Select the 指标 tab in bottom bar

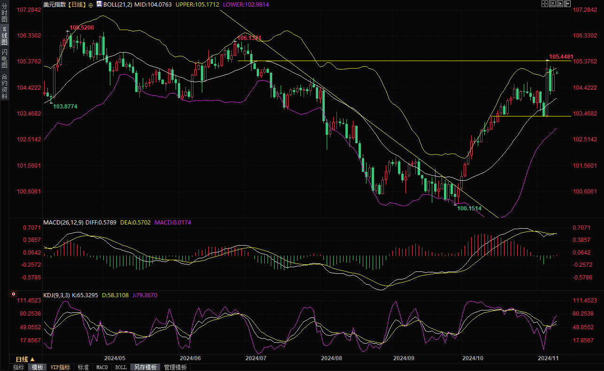click(19, 367)
